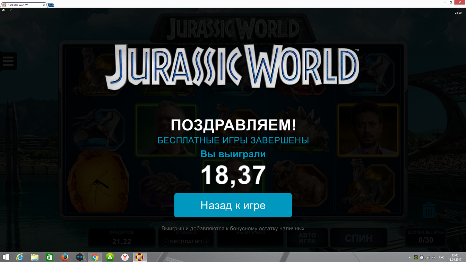
Task: Open File Explorer from the taskbar
Action: click(35, 257)
